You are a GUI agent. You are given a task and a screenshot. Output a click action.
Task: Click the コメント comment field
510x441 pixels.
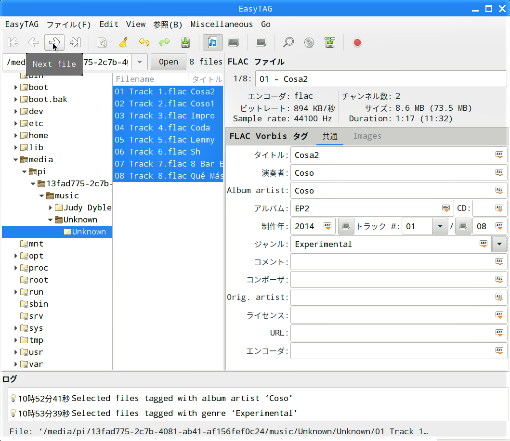click(x=398, y=261)
